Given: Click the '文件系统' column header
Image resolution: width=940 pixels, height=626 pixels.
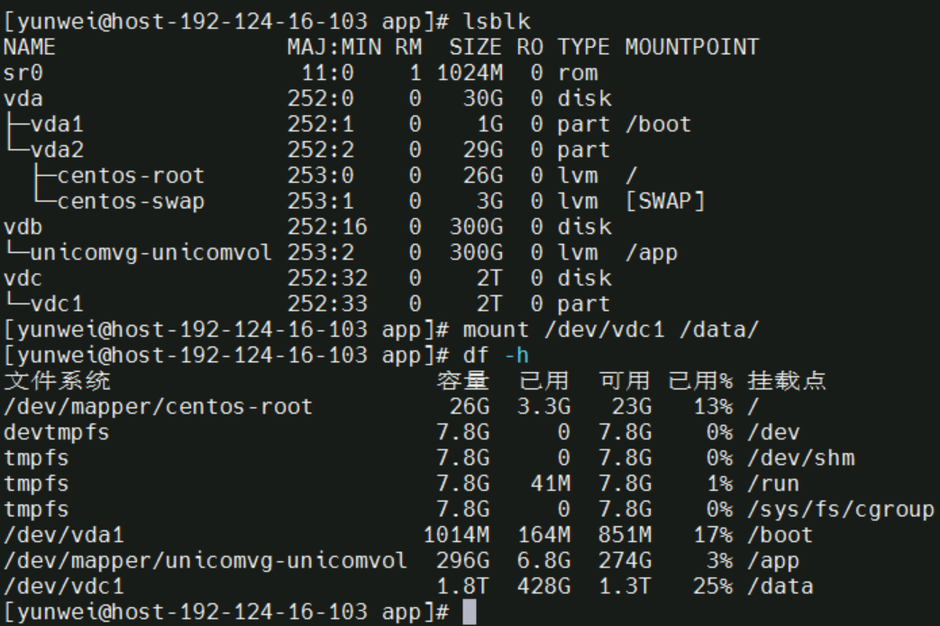Looking at the screenshot, I should [x=57, y=381].
